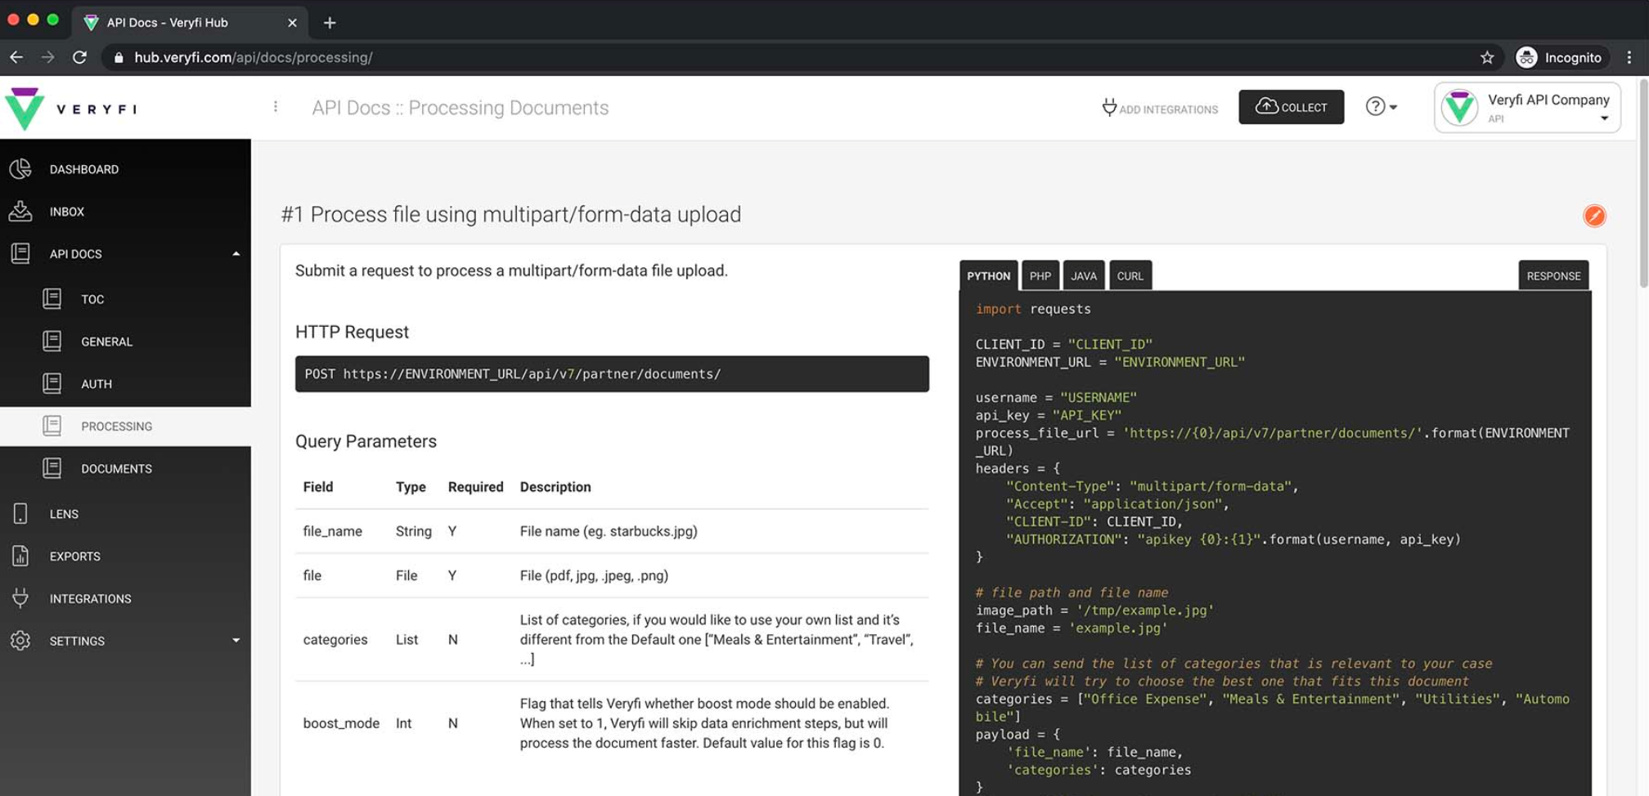Bookmark this page with the star icon
The width and height of the screenshot is (1649, 796).
[x=1487, y=57]
